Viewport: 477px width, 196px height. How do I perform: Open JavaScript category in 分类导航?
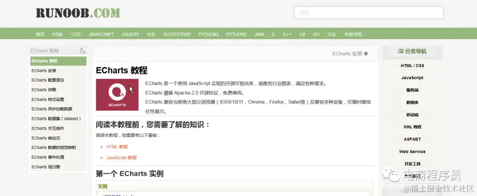(x=412, y=78)
